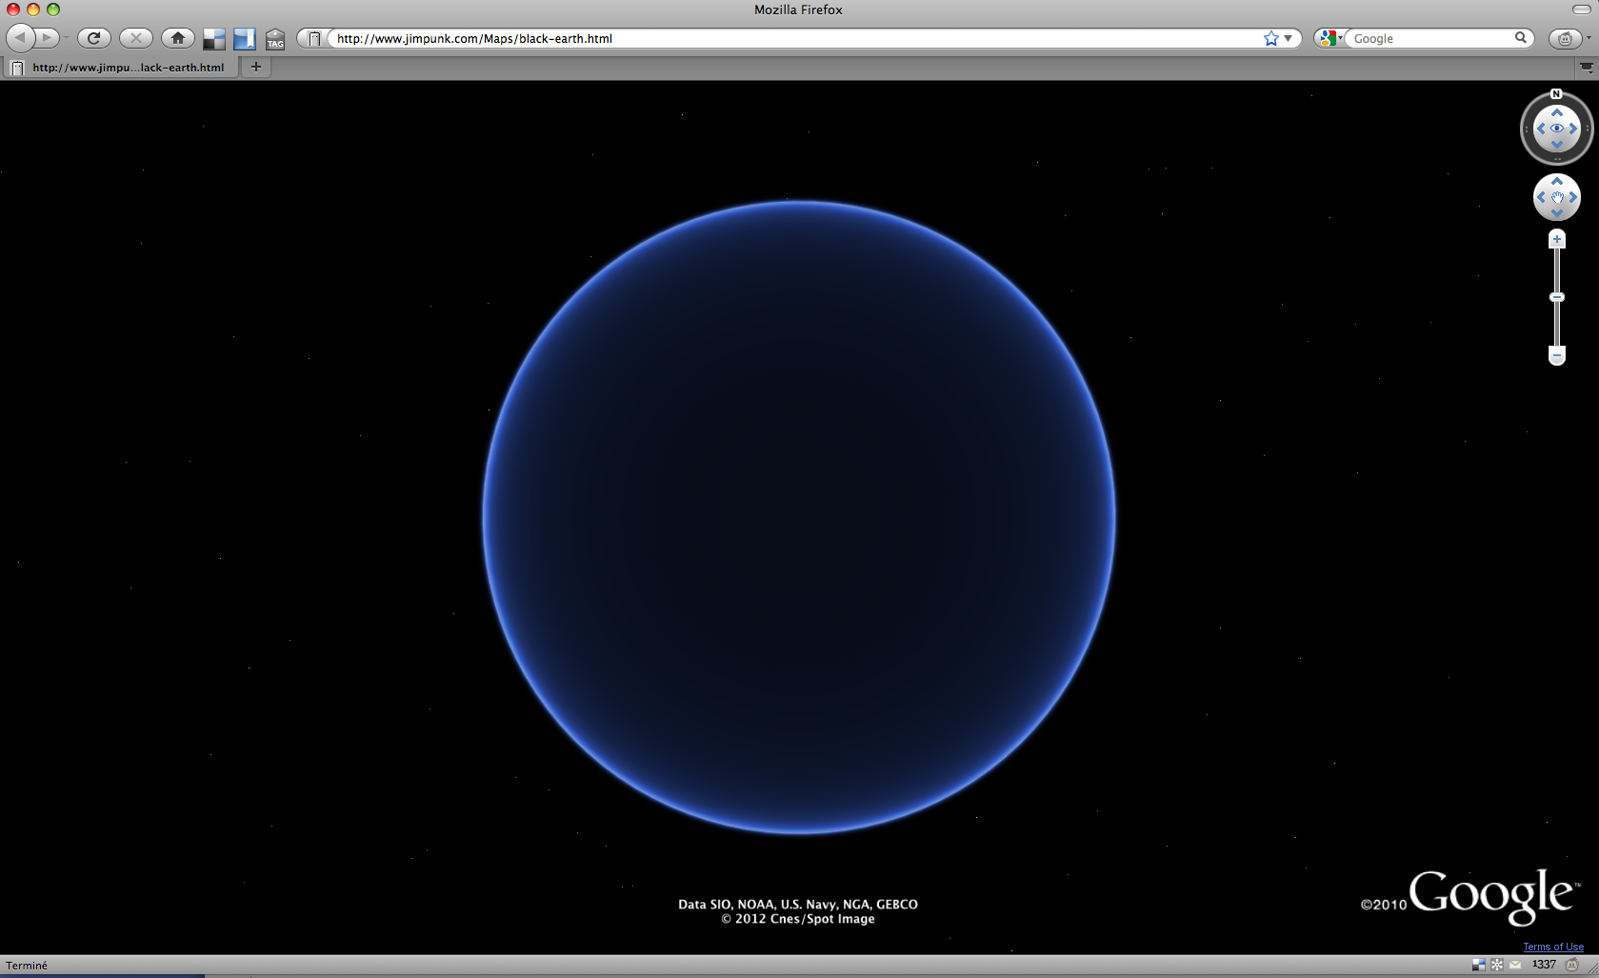Toggle the Greasemonkey status bar monkey
Viewport: 1599px width, 978px height.
1572,965
